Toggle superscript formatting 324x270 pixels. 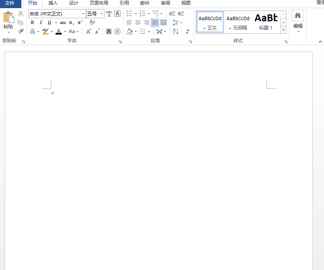coord(80,22)
